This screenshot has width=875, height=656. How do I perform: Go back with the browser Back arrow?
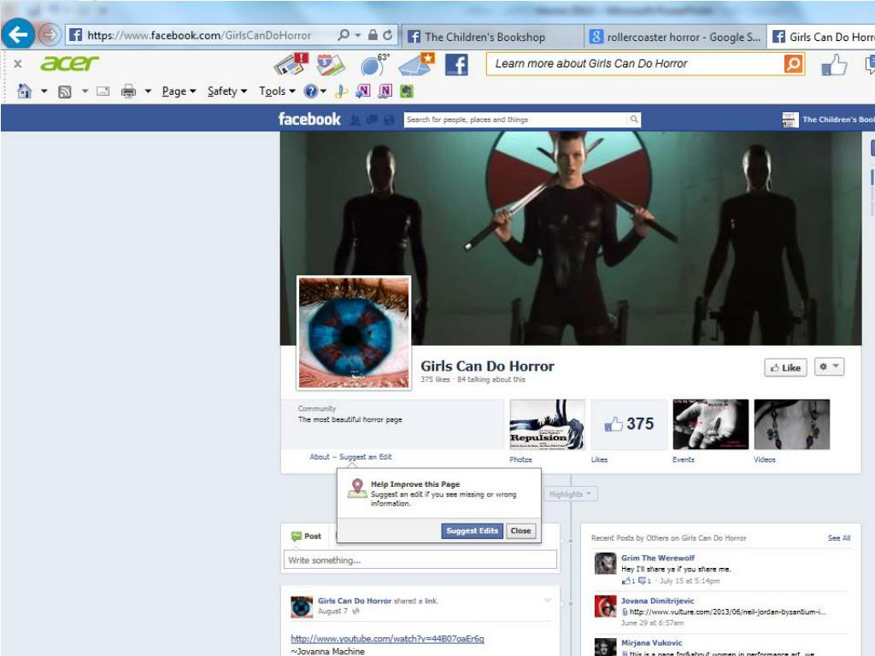pyautogui.click(x=17, y=34)
